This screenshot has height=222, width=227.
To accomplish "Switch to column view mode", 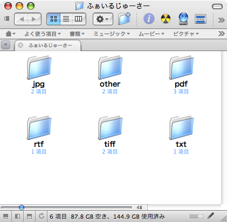I will 79,19.
